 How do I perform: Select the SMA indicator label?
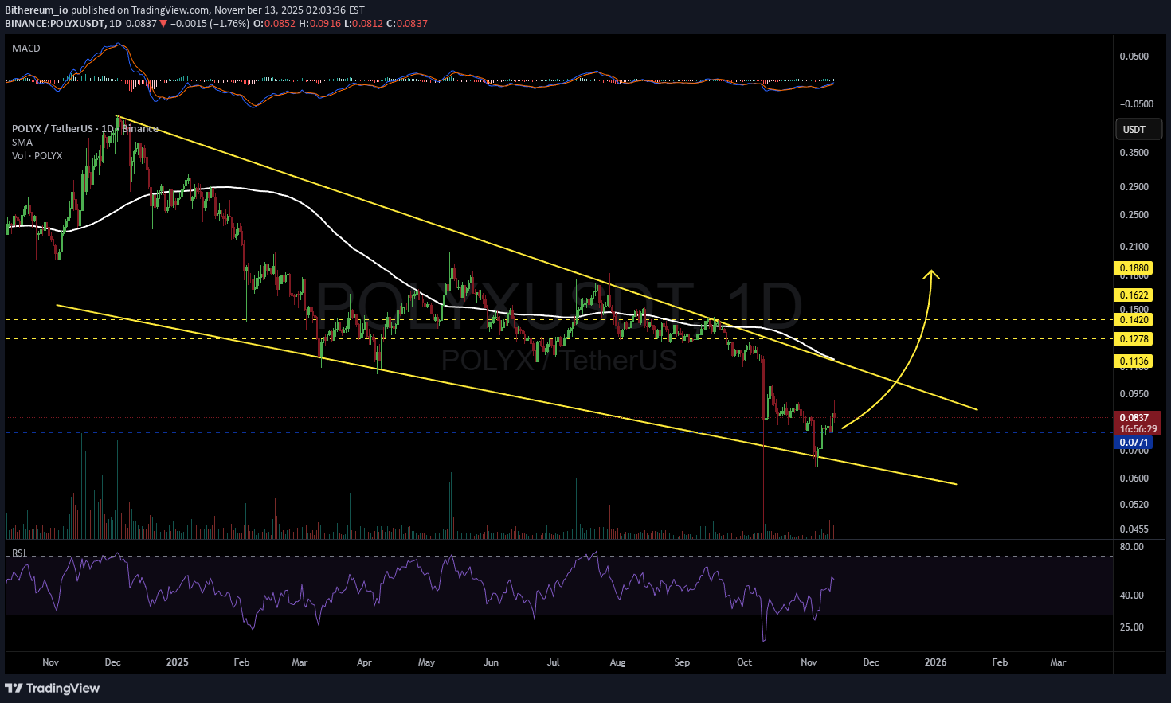[22, 143]
